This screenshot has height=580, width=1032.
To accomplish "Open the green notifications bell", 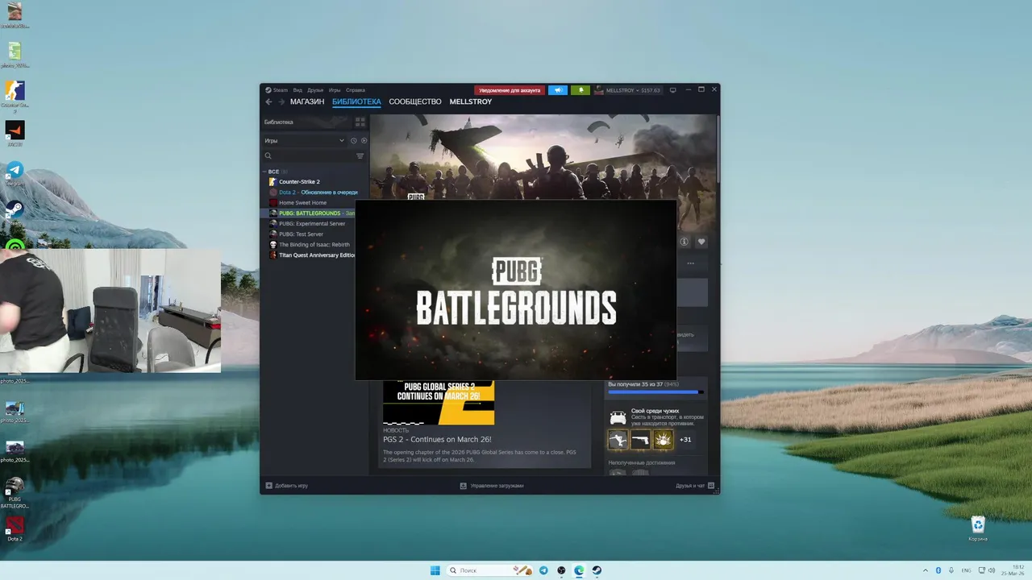I will pyautogui.click(x=580, y=90).
